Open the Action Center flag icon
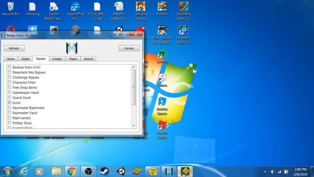Screen dimensions: 314x177 point(287,172)
